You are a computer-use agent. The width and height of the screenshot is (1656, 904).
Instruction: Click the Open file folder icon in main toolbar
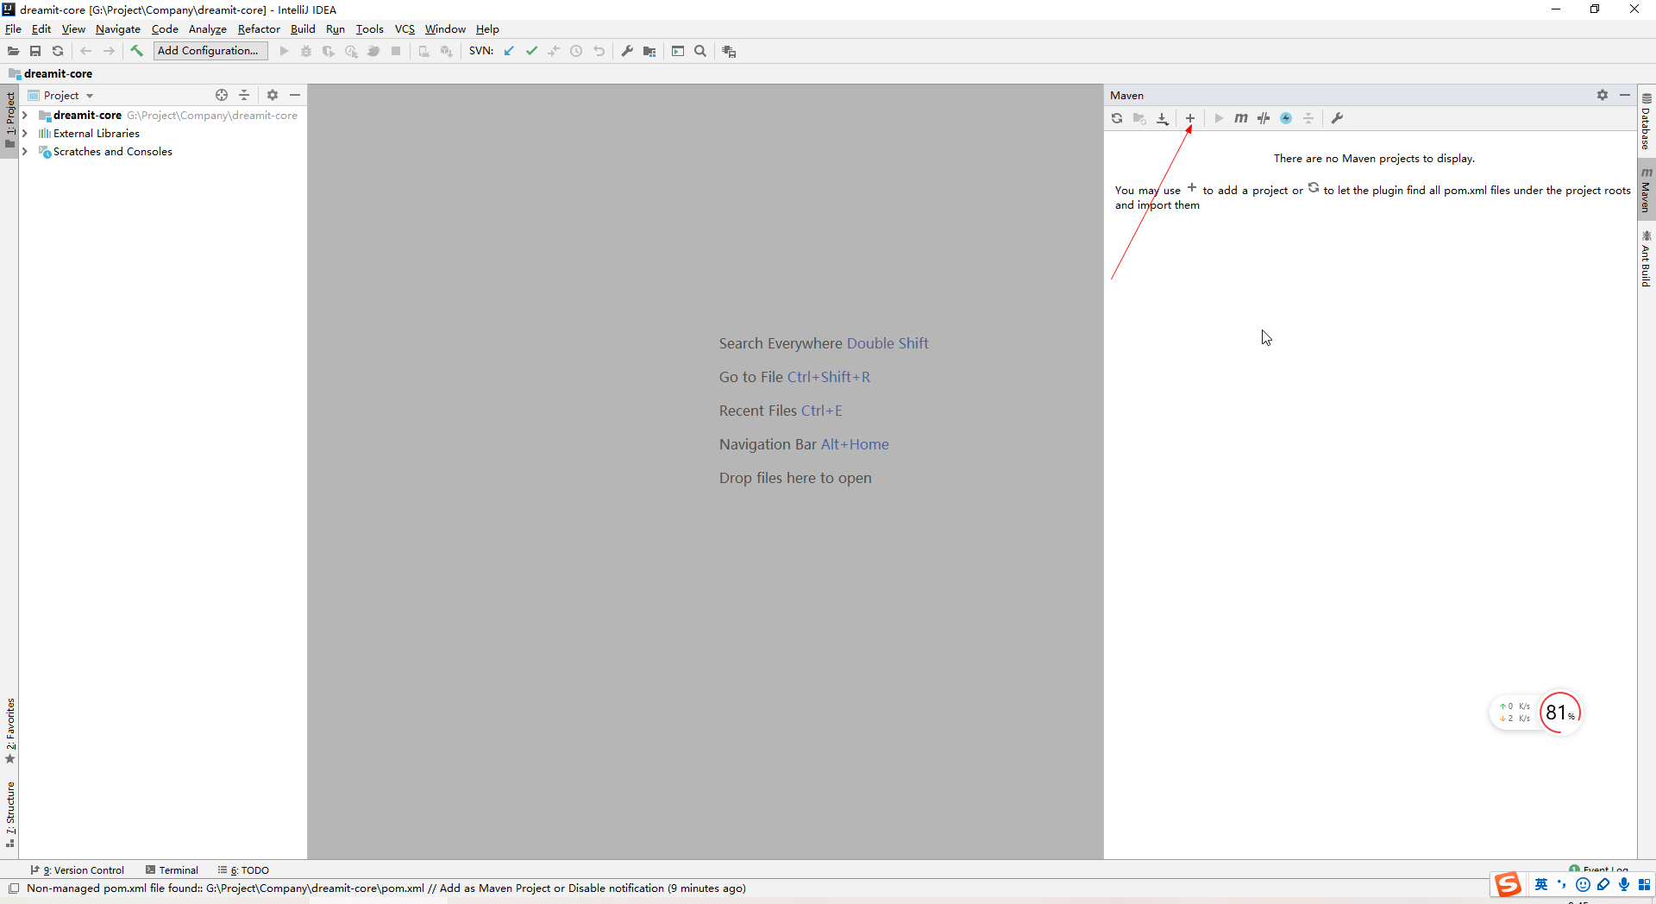(13, 52)
